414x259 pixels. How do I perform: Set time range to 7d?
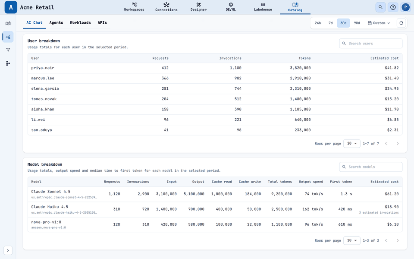point(330,23)
